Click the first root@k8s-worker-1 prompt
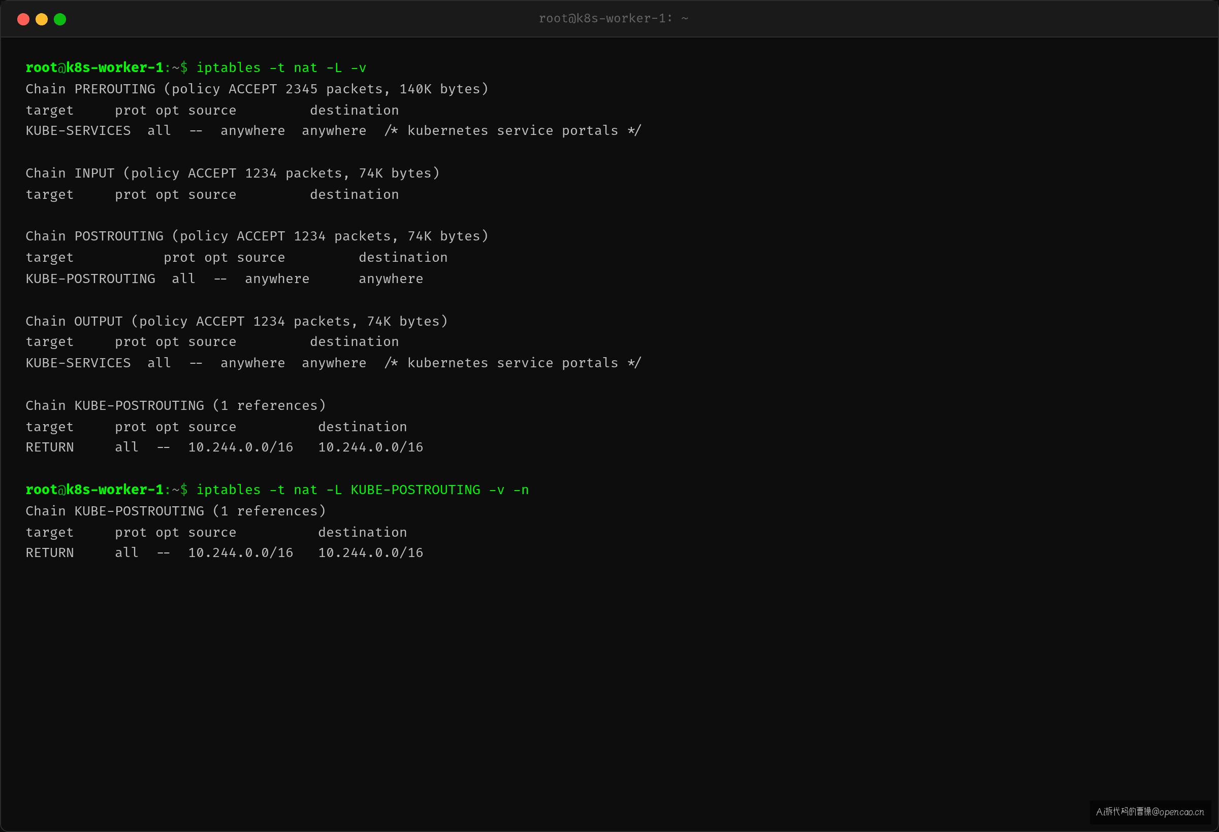The image size is (1219, 832). point(107,67)
